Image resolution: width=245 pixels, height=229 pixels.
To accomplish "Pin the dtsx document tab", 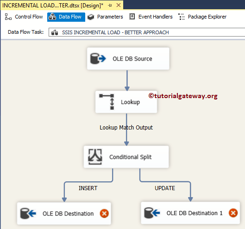I will coord(110,6).
